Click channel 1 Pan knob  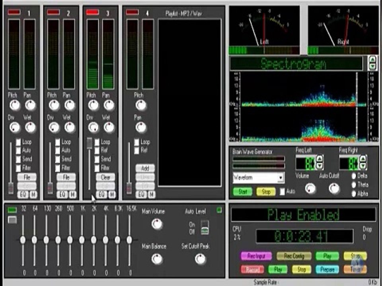click(x=30, y=105)
